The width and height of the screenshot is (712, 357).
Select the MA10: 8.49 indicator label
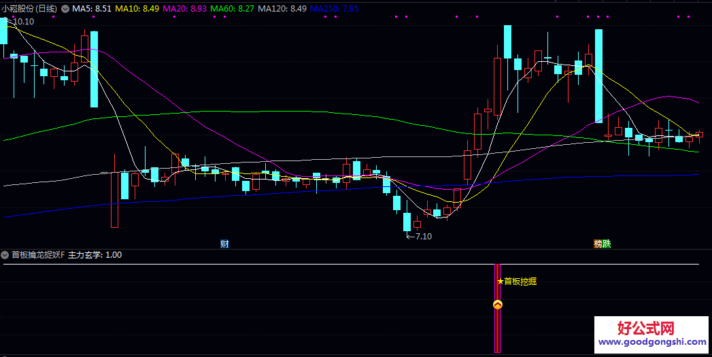pyautogui.click(x=138, y=9)
